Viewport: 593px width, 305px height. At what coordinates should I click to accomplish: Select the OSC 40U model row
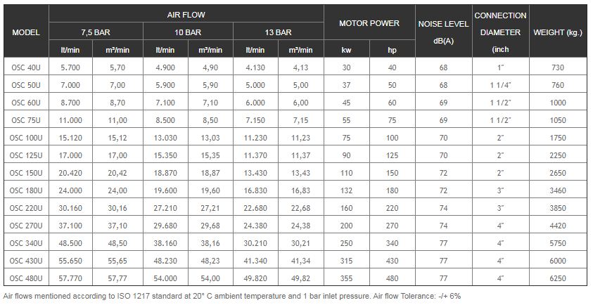27,67
